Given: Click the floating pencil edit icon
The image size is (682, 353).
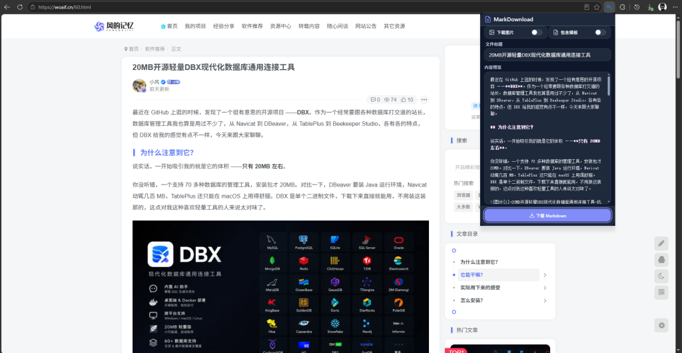Looking at the screenshot, I should coord(661,244).
